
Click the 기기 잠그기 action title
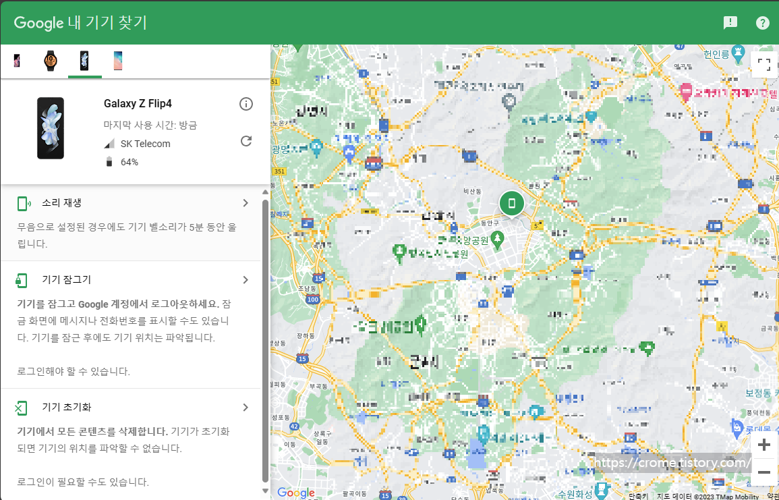67,280
